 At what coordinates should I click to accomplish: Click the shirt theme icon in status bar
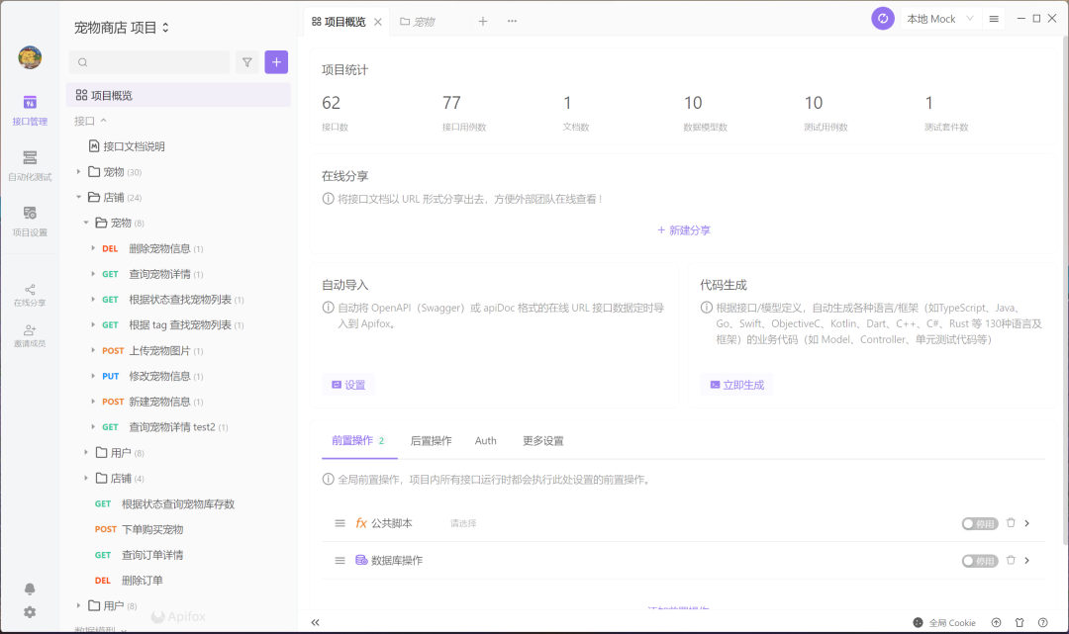(1020, 622)
